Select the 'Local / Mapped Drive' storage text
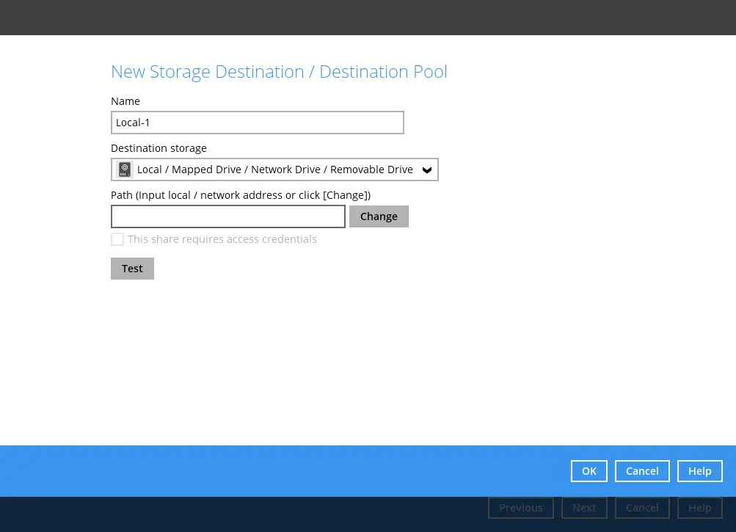This screenshot has height=532, width=736. point(274,170)
